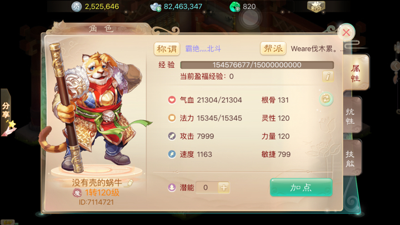Click the experience info 'i' icon

328,76
